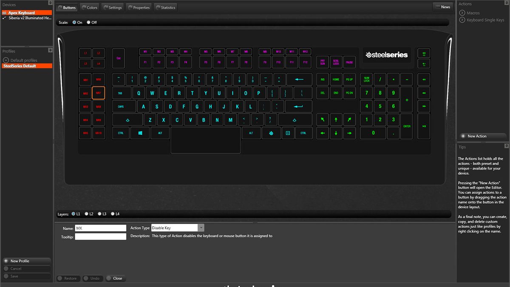Select the Backspace arrow key
Viewport: 510px width, 287px height.
click(299, 80)
